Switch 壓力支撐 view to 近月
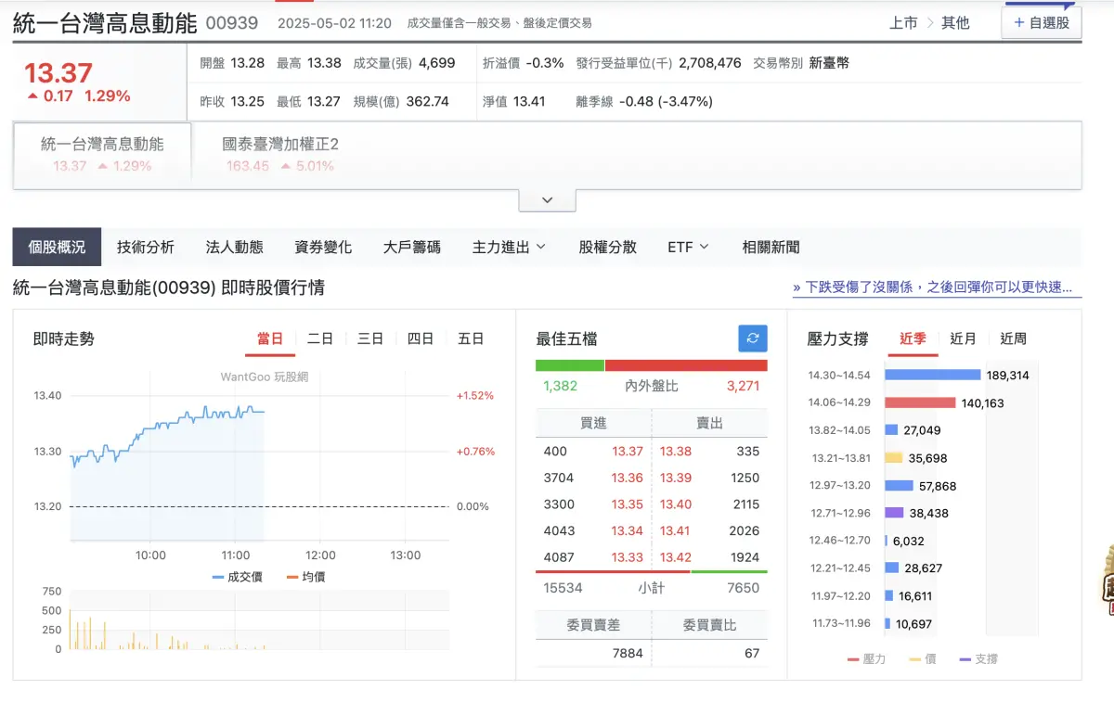 pyautogui.click(x=961, y=338)
